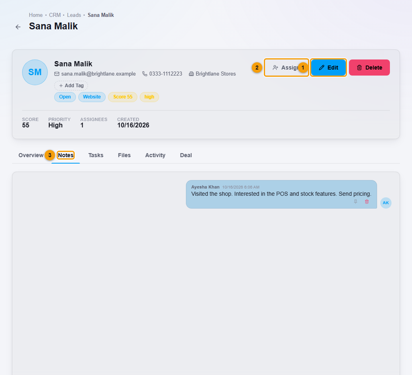This screenshot has height=375, width=412.
Task: Select the Deal tab
Action: (186, 155)
